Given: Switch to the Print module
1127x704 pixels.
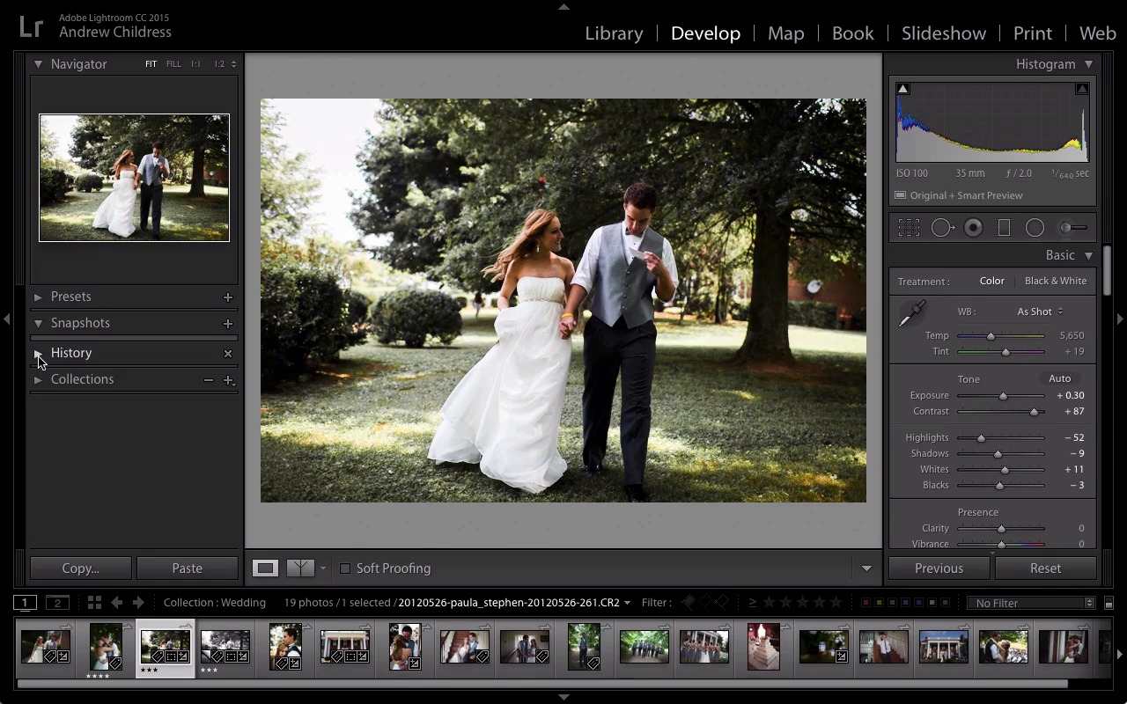Looking at the screenshot, I should click(1032, 33).
